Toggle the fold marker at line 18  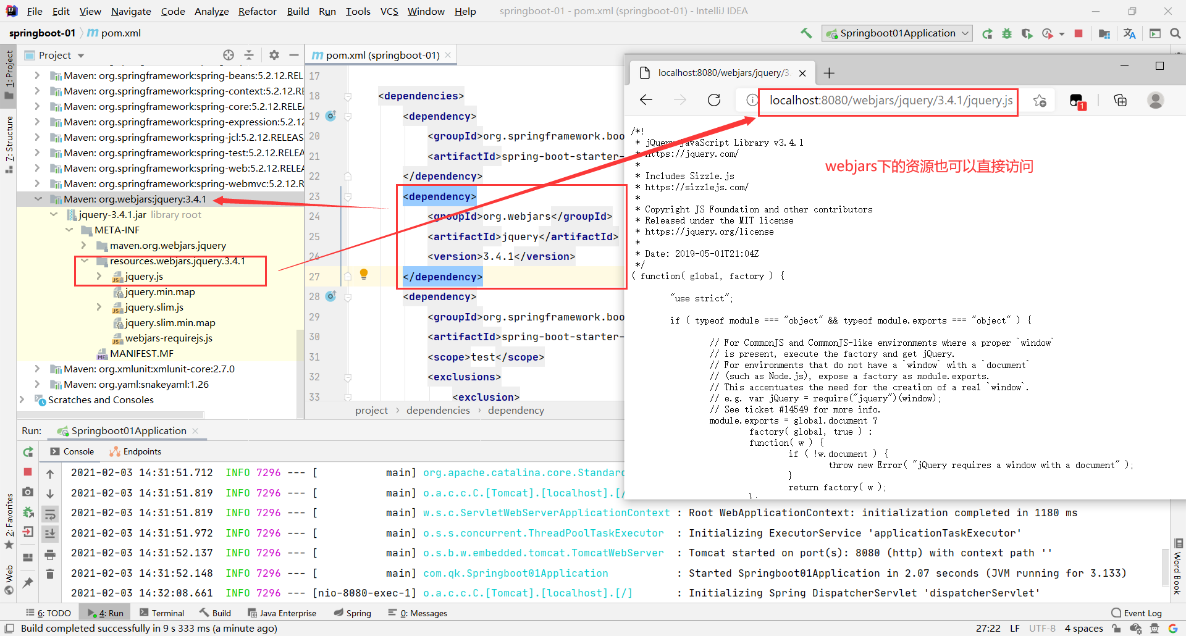(x=348, y=96)
